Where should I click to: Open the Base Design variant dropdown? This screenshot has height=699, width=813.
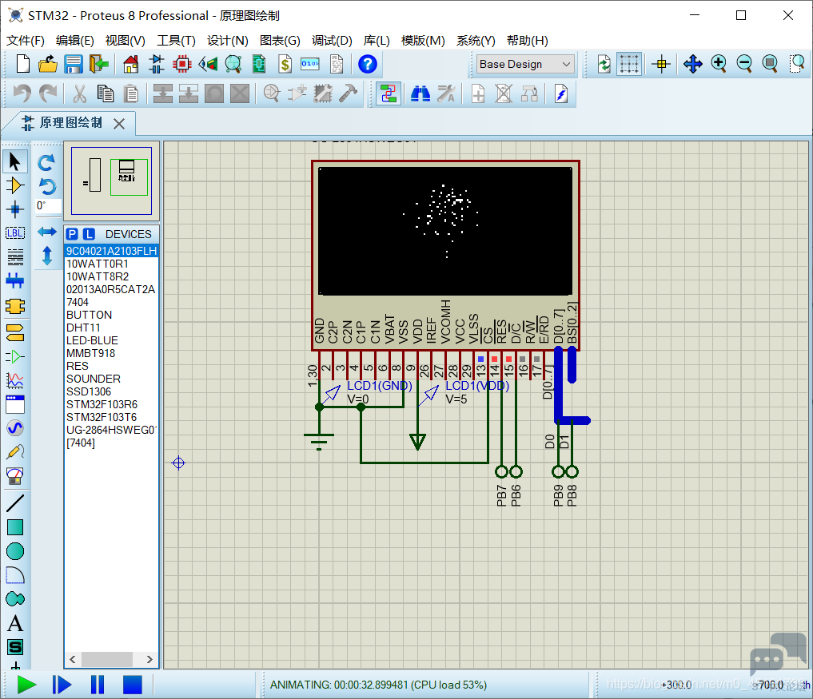pyautogui.click(x=525, y=64)
